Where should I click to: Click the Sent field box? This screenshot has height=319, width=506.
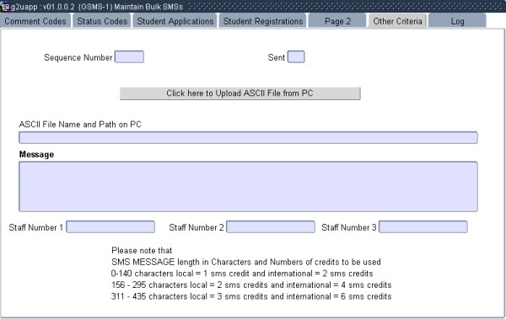click(296, 57)
